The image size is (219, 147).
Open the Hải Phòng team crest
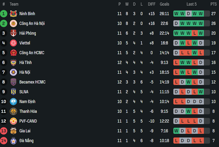13,33
